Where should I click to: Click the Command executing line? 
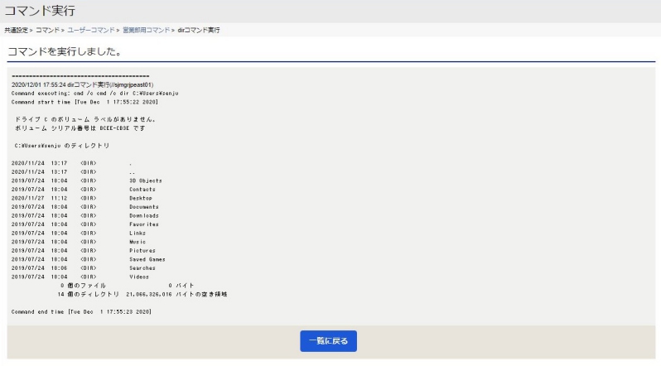[95, 94]
